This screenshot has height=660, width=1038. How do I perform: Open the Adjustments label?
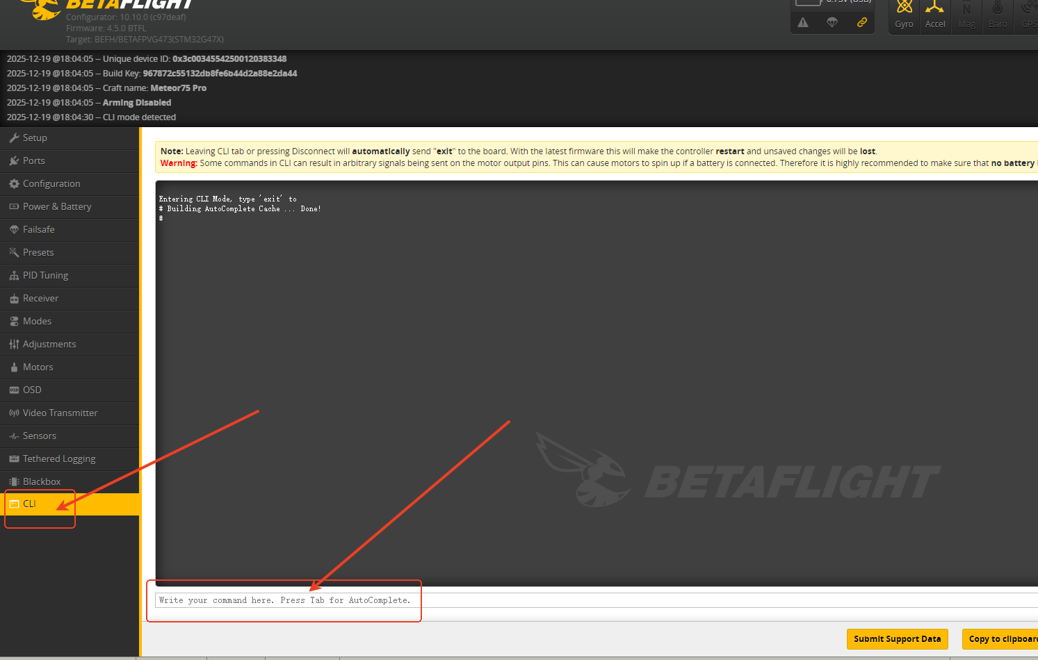tap(49, 344)
